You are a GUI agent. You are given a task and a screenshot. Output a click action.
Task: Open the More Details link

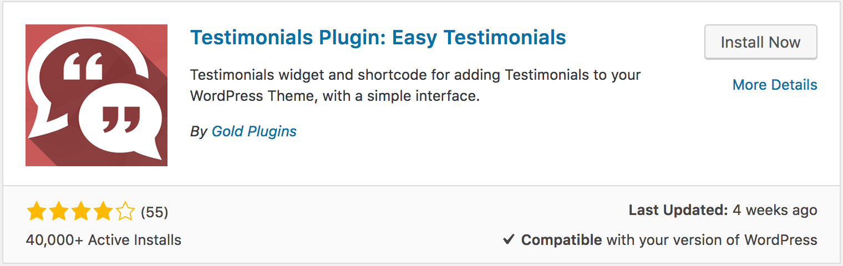coord(775,85)
